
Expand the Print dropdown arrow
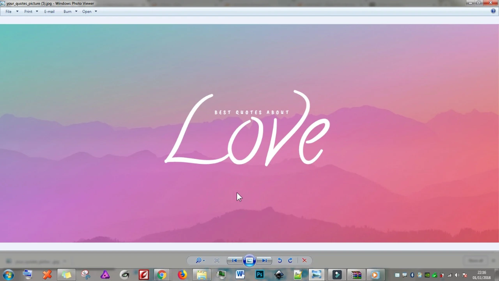coord(37,11)
